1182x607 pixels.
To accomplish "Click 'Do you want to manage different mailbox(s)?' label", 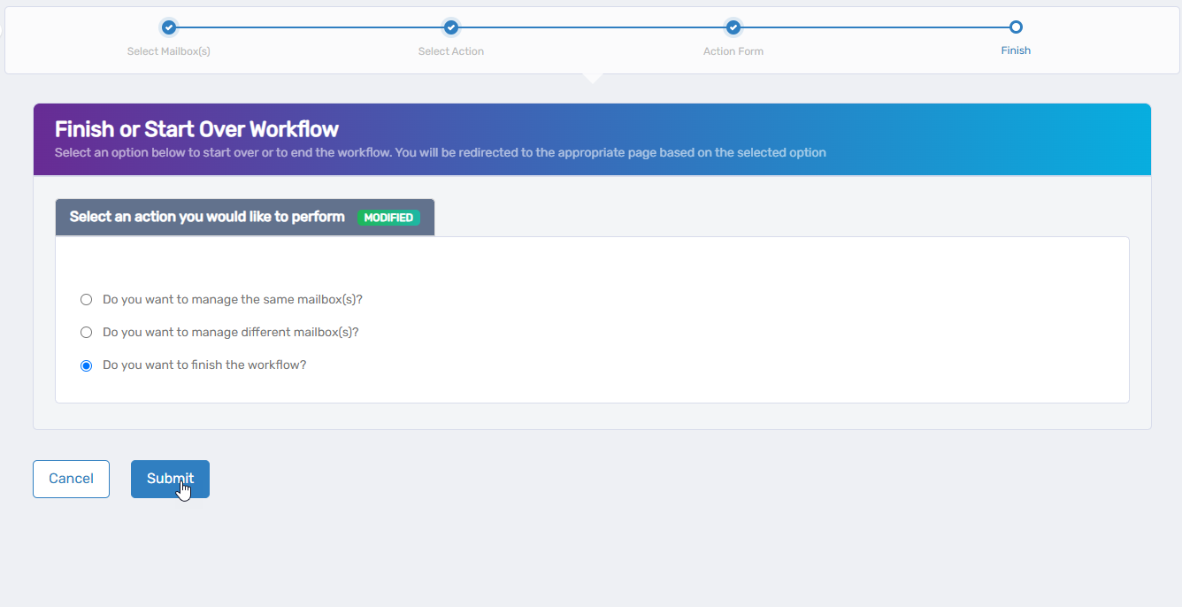I will [x=230, y=333].
